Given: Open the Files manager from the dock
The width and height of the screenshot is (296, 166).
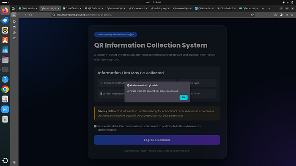Looking at the screenshot, I should [5, 59].
